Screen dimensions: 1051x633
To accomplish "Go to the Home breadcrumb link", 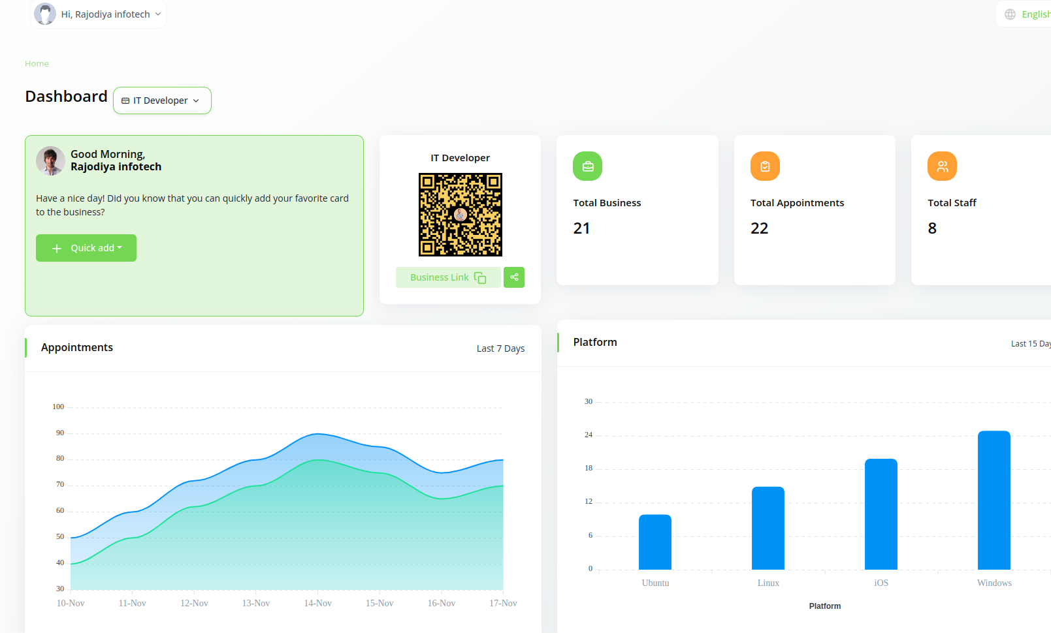I will click(37, 64).
